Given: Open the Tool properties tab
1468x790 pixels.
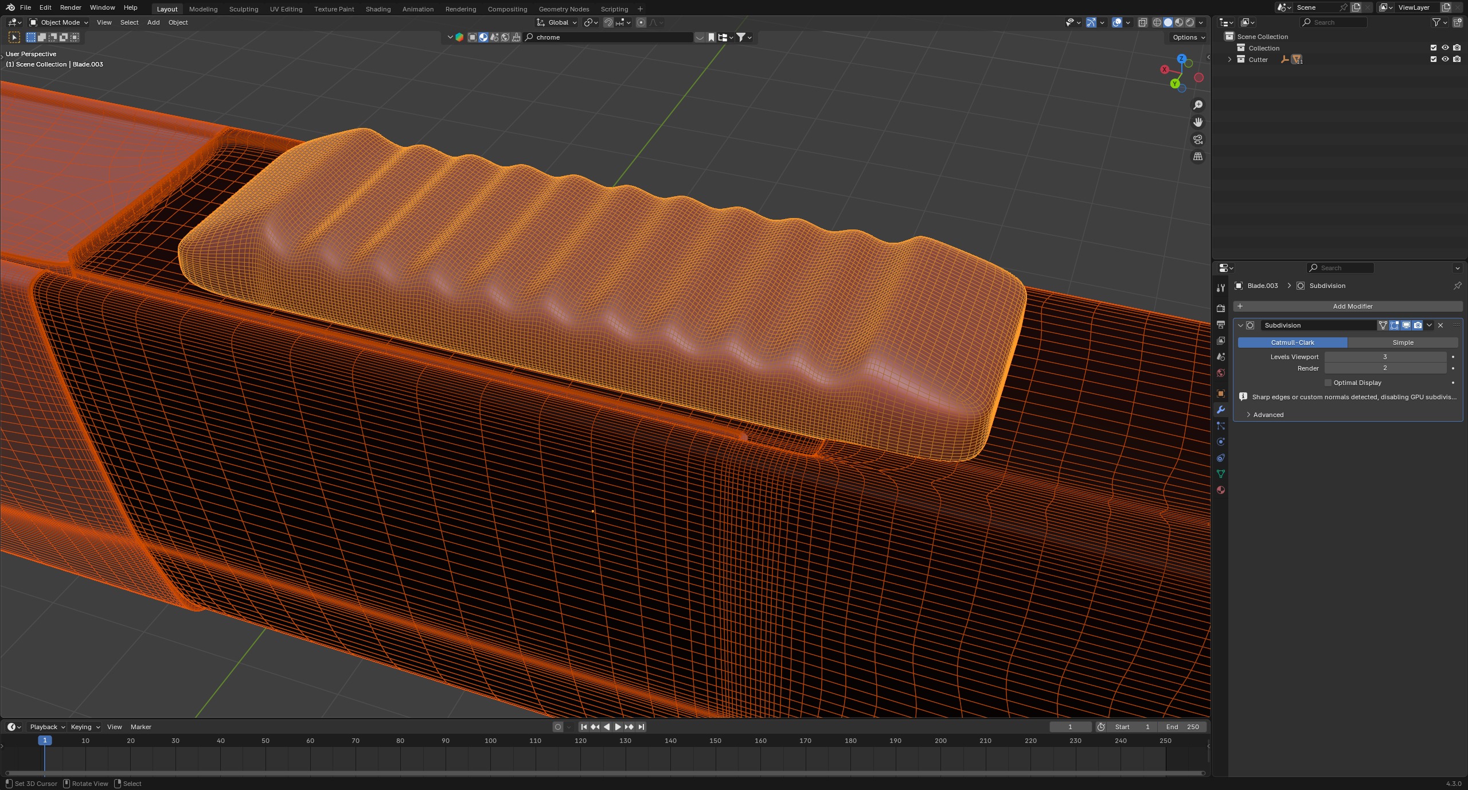Looking at the screenshot, I should click(x=1220, y=287).
